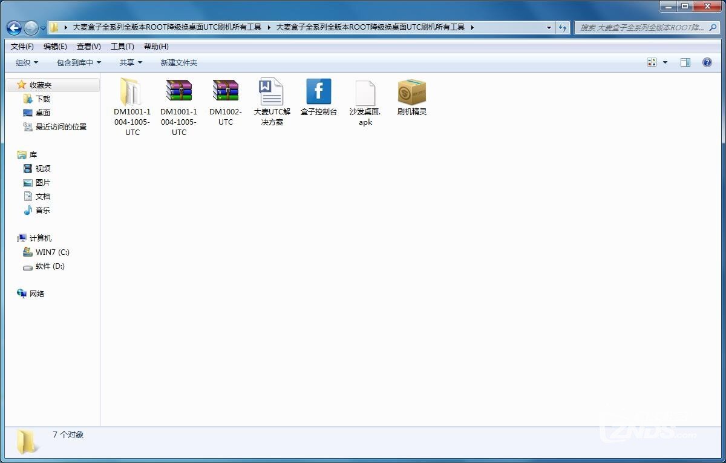
Task: Open the address bar previous locations dropdown
Action: point(549,27)
